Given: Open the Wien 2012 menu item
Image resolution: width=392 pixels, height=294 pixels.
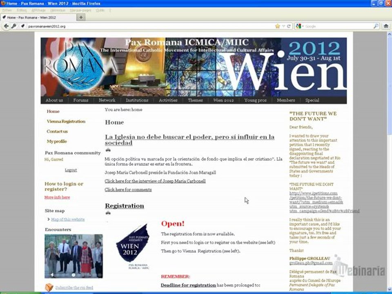Looking at the screenshot, I should (x=223, y=100).
